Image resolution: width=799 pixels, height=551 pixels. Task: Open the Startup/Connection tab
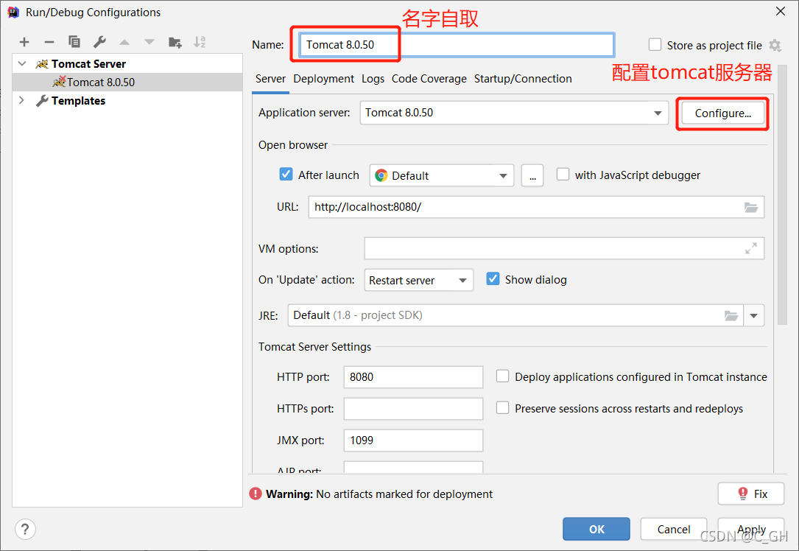523,79
